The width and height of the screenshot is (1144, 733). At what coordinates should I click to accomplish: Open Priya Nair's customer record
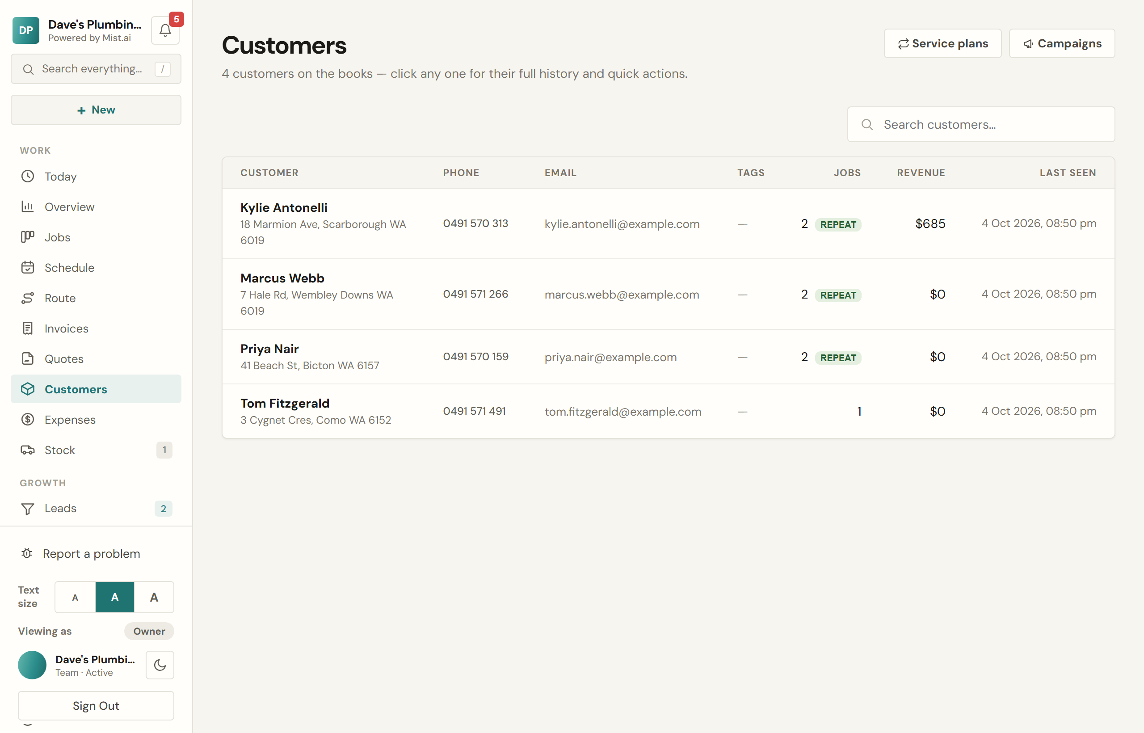pyautogui.click(x=668, y=357)
